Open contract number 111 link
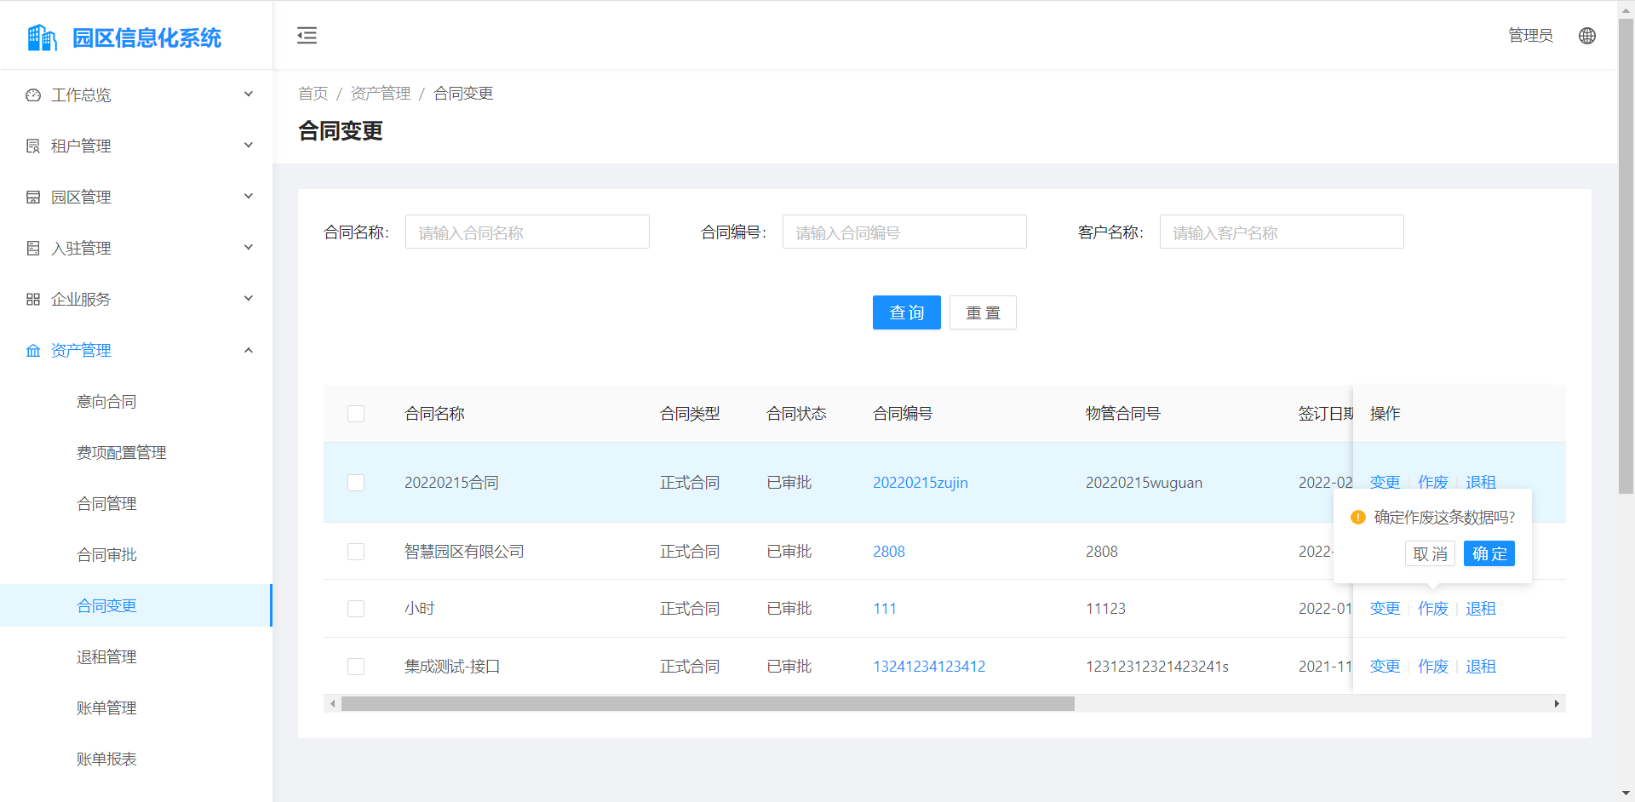This screenshot has width=1635, height=802. pyautogui.click(x=885, y=609)
